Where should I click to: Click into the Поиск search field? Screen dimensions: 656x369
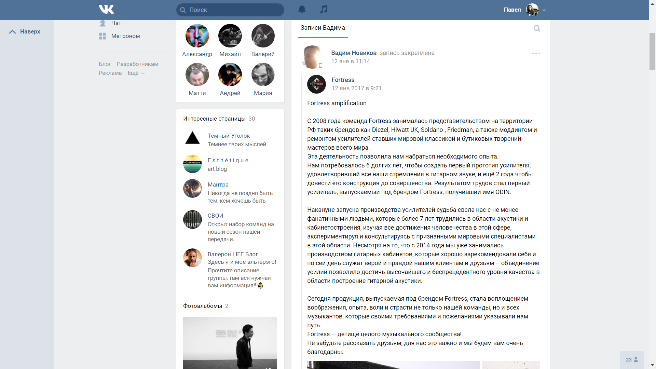[230, 10]
